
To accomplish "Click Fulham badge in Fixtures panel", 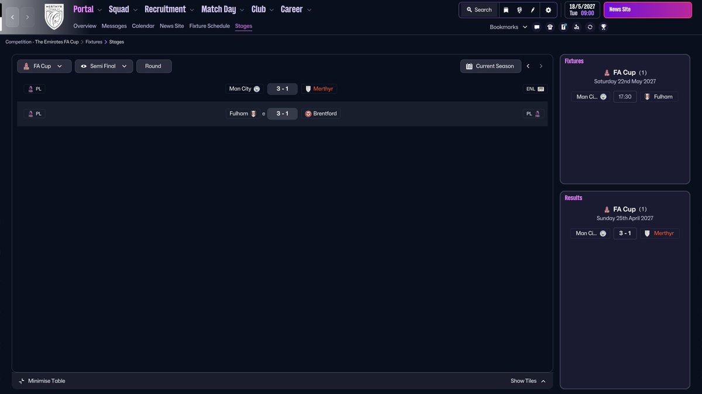I will point(647,97).
